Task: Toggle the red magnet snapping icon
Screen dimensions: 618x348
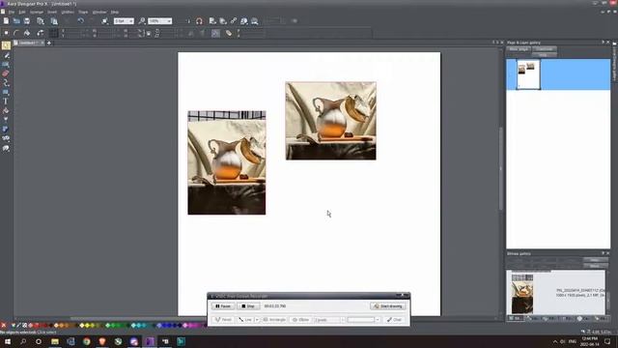Action: click(199, 21)
